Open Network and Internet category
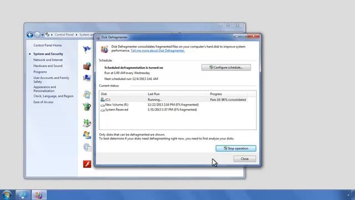 click(x=48, y=60)
